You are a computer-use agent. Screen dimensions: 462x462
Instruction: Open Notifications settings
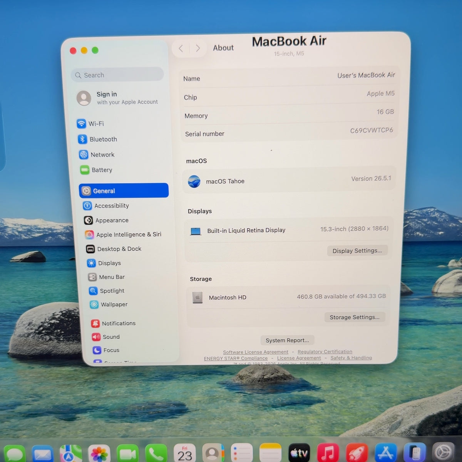tap(114, 323)
